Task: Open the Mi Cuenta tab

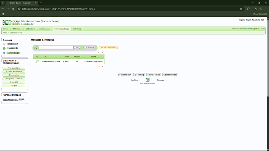Action: pyautogui.click(x=17, y=29)
